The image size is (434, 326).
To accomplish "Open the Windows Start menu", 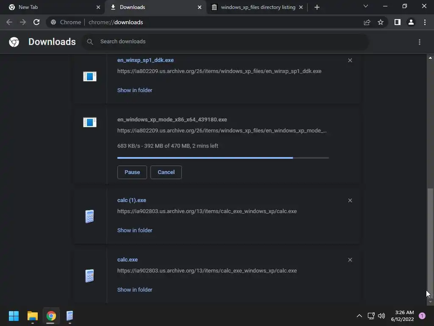I will 14,316.
